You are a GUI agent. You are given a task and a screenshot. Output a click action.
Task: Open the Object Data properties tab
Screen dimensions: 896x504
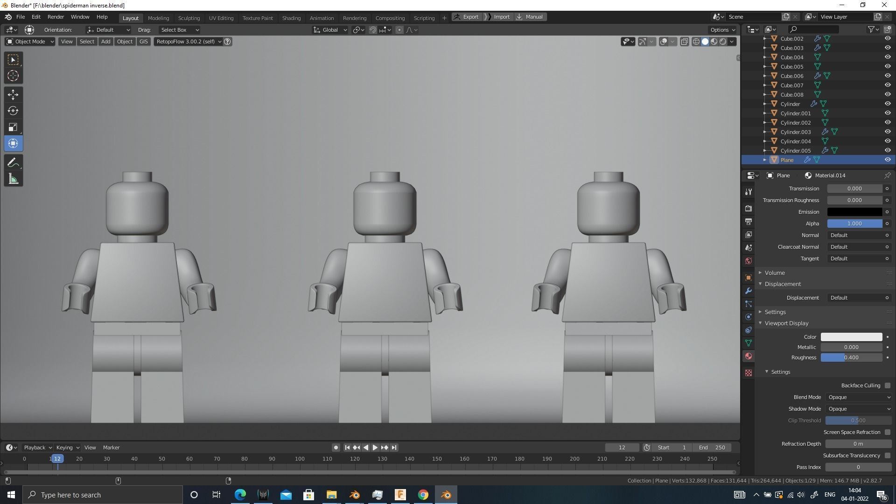click(749, 343)
